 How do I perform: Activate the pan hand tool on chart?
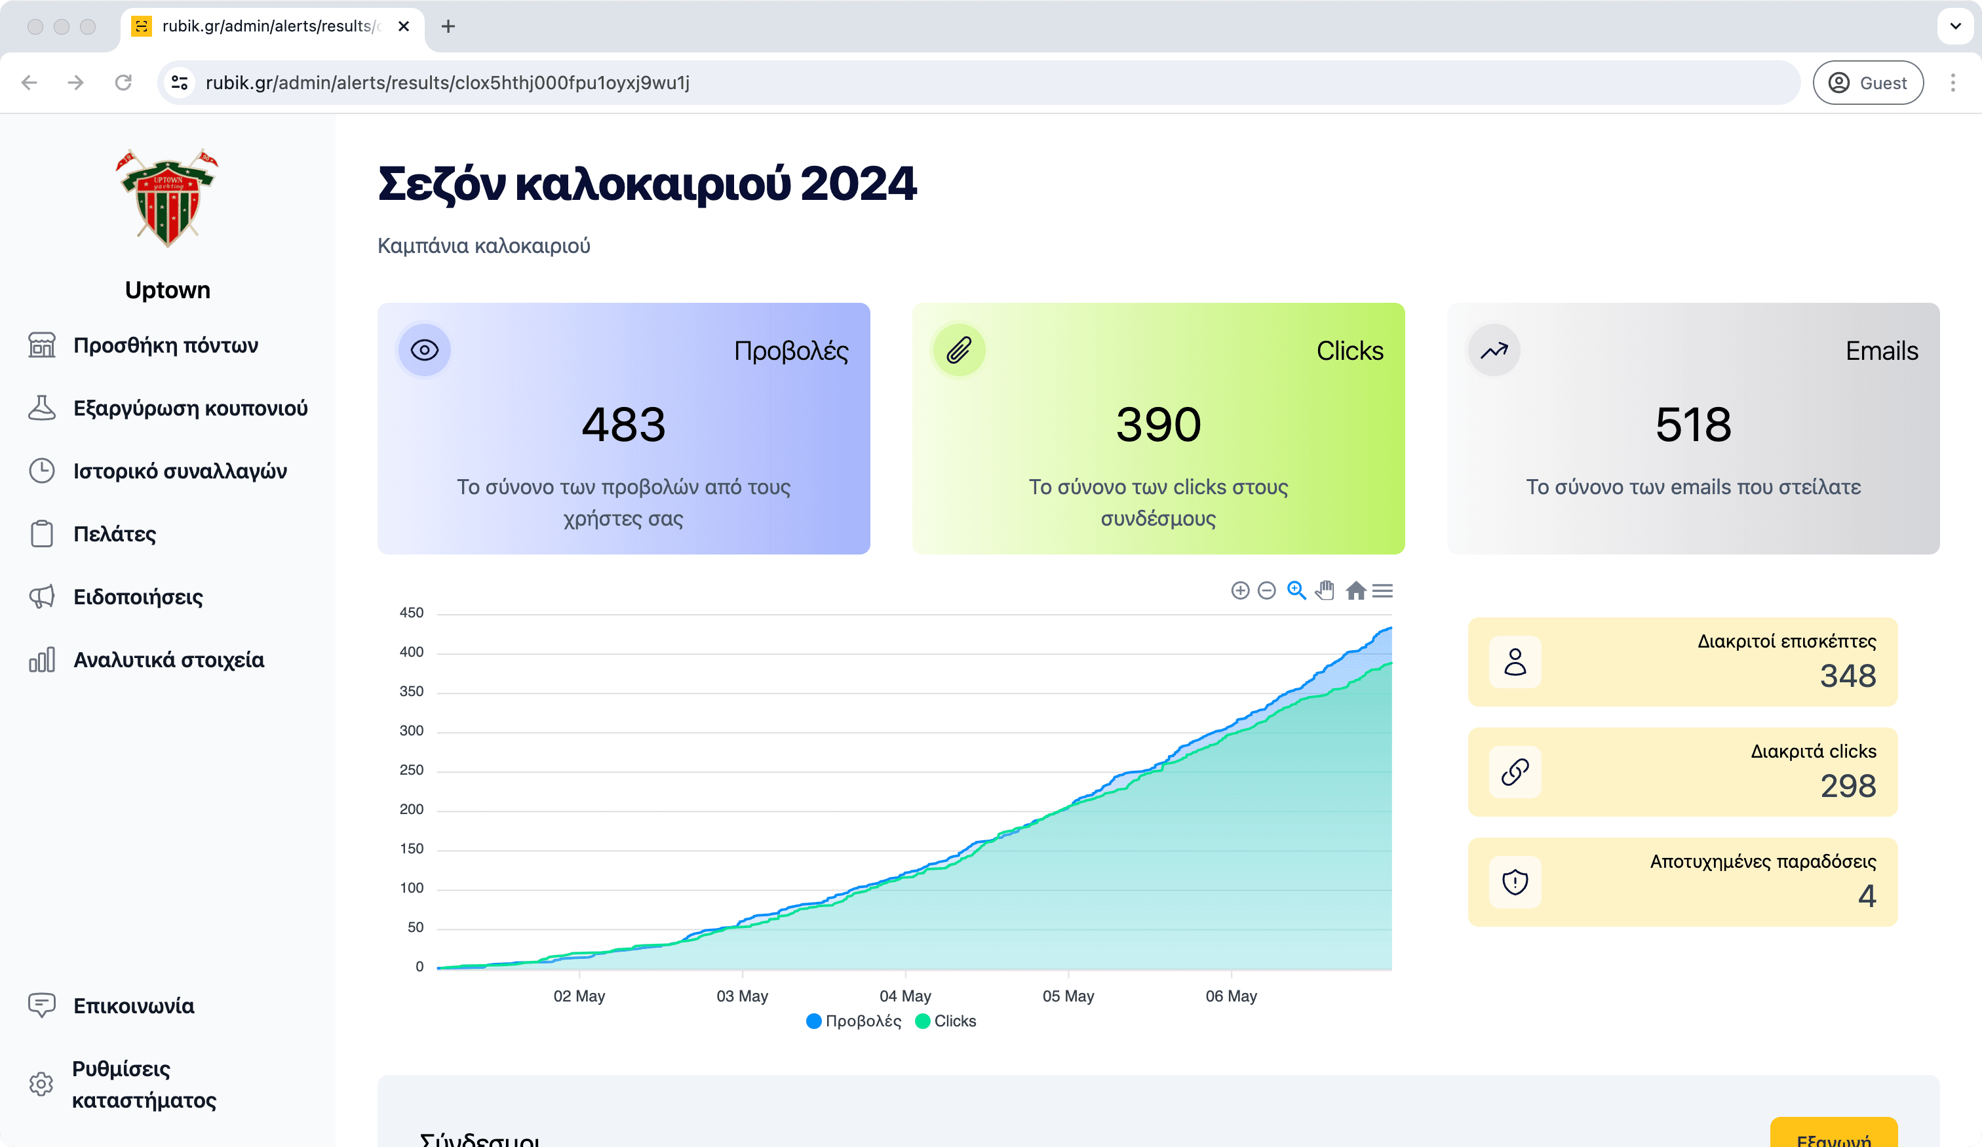tap(1325, 590)
